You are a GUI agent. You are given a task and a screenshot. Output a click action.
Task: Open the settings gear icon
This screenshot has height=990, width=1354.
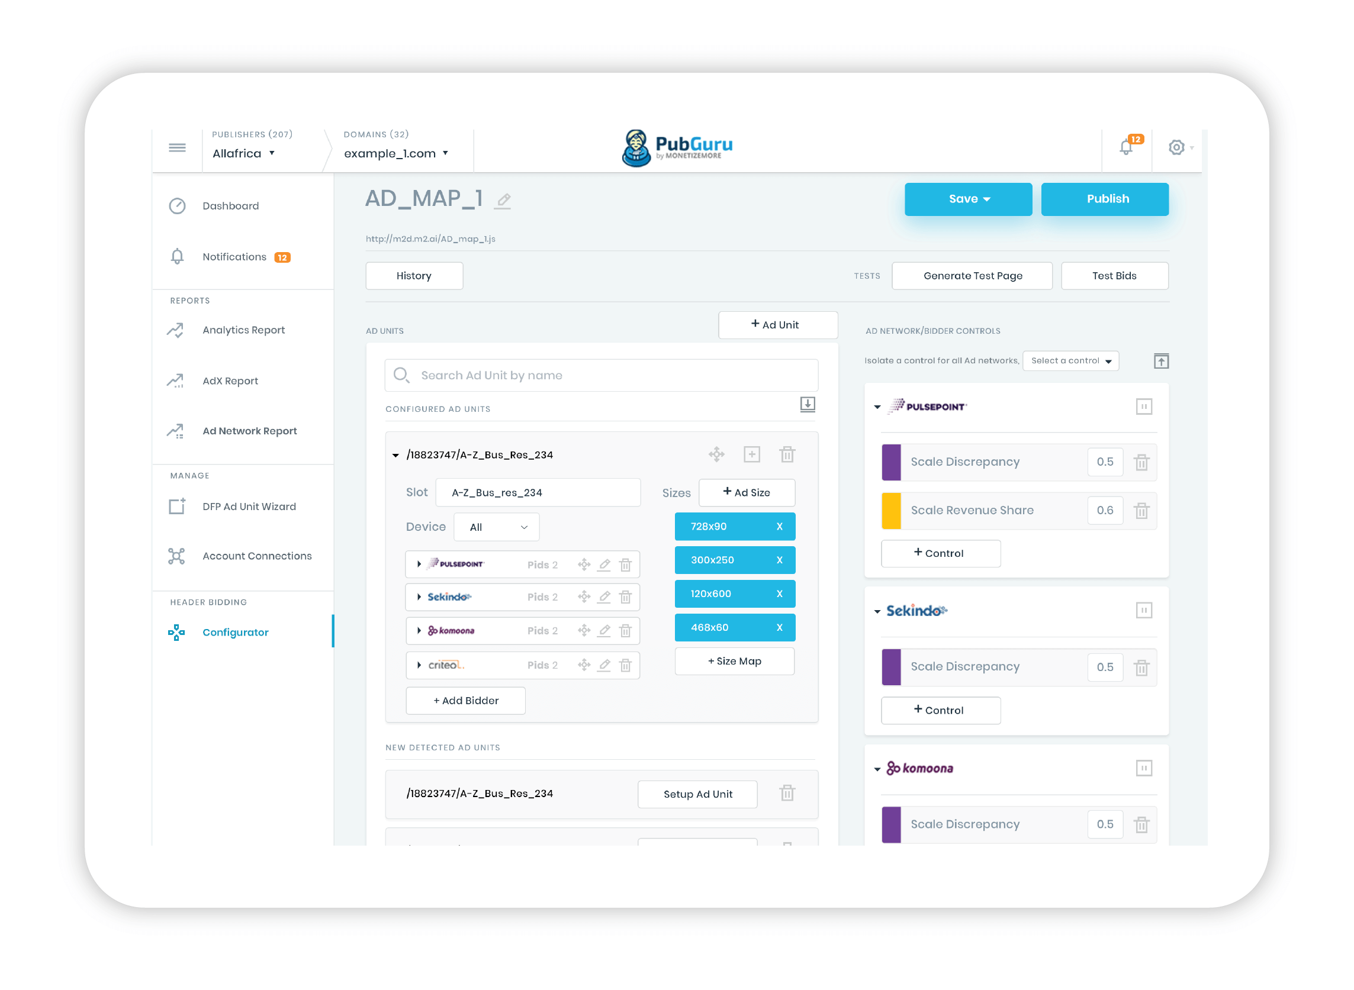pos(1176,147)
